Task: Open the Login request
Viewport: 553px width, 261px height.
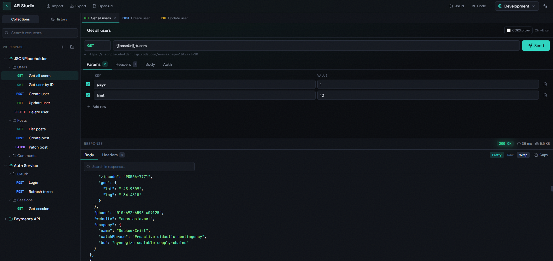Action: pyautogui.click(x=40, y=183)
